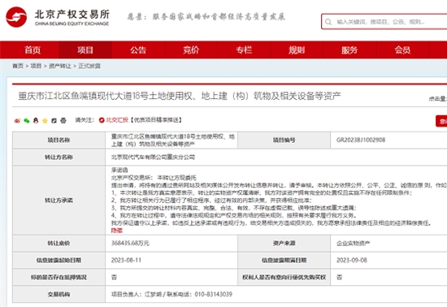Open the 项目 navigation tab
Image resolution: width=447 pixels, height=307 pixels.
(85, 50)
